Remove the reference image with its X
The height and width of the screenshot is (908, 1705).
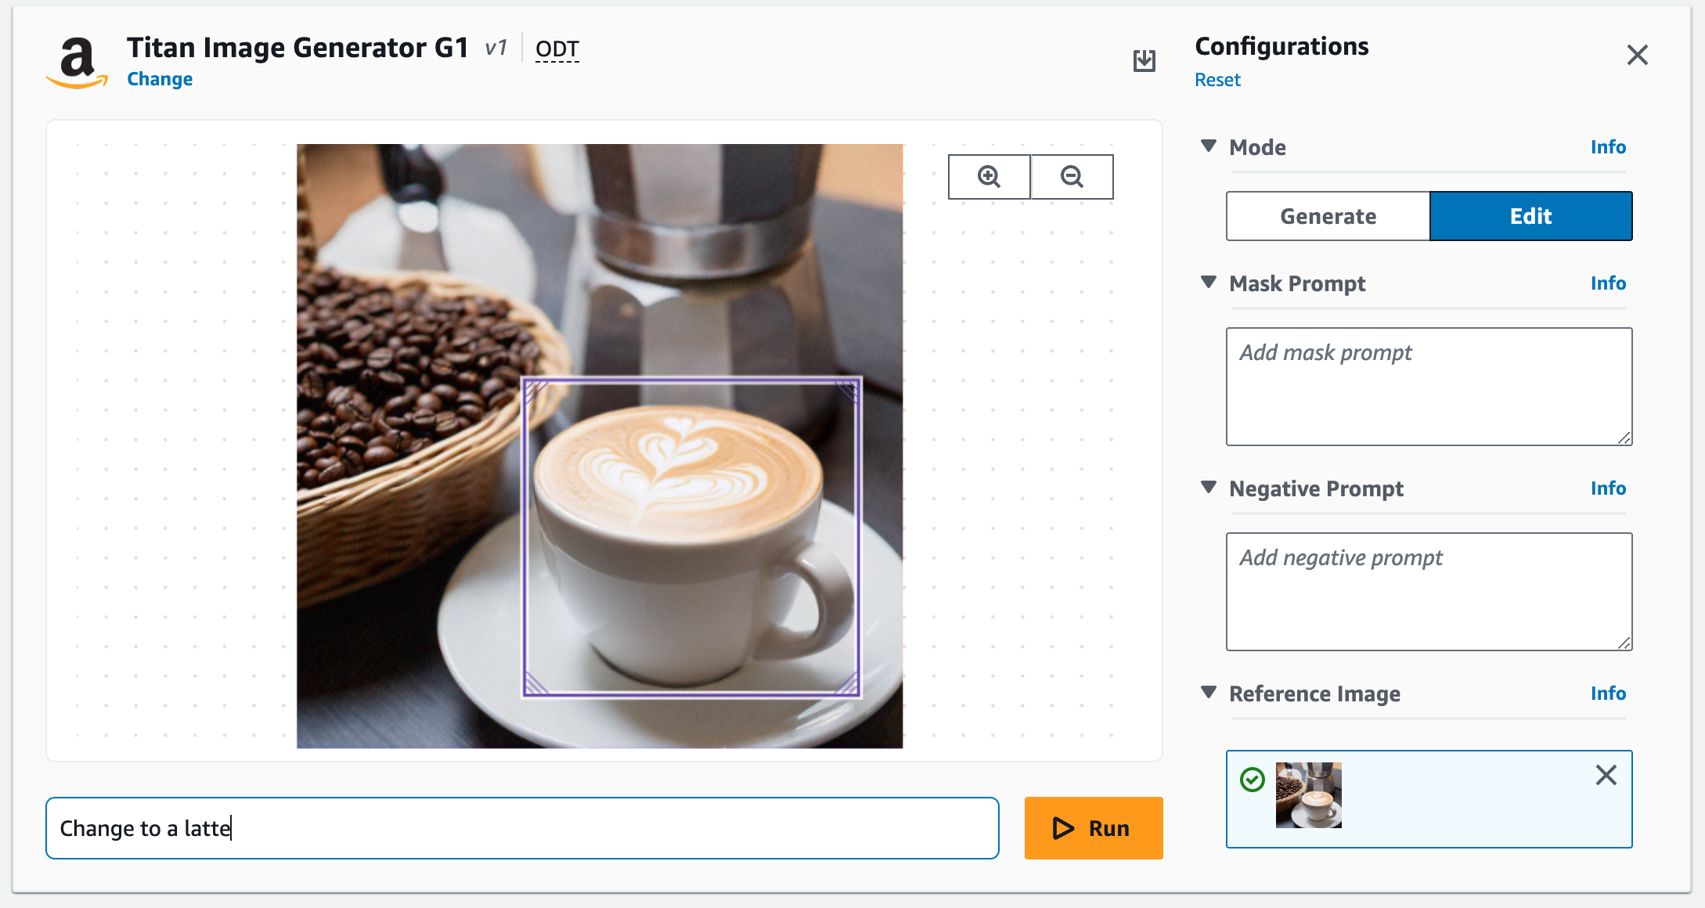click(1606, 775)
